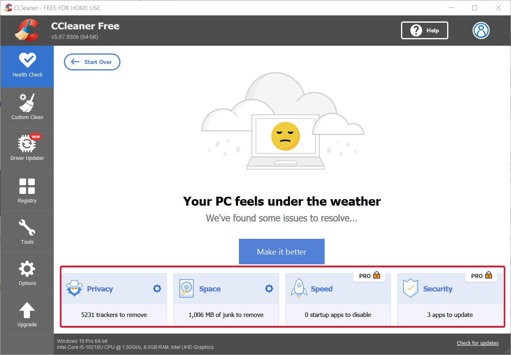Click the Help button
Viewport: 511px width, 355px height.
(x=424, y=30)
